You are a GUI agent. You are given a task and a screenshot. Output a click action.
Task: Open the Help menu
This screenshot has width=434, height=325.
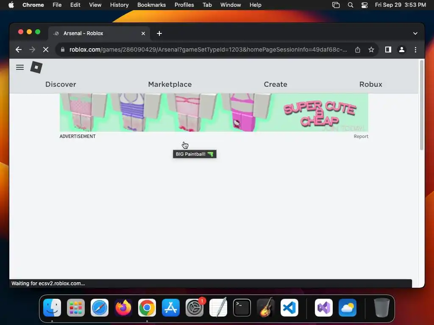[x=255, y=5]
